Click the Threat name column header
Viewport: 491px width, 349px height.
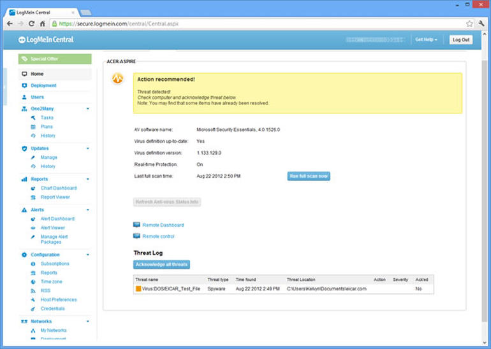coord(147,280)
